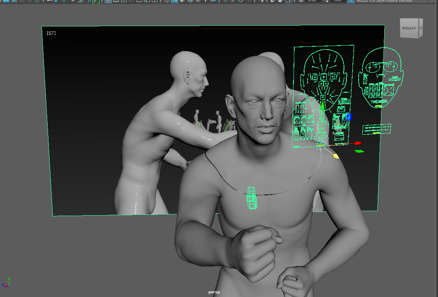Click the green Y-axis manipulator arrow
The width and height of the screenshot is (438, 297).
322,106
